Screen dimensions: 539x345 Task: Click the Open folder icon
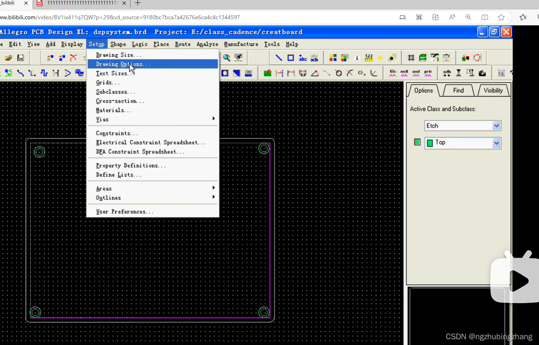point(8,58)
